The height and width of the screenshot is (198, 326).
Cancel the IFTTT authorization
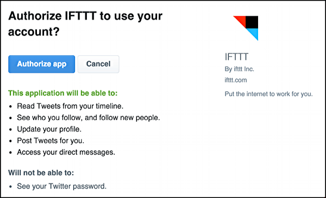(98, 64)
